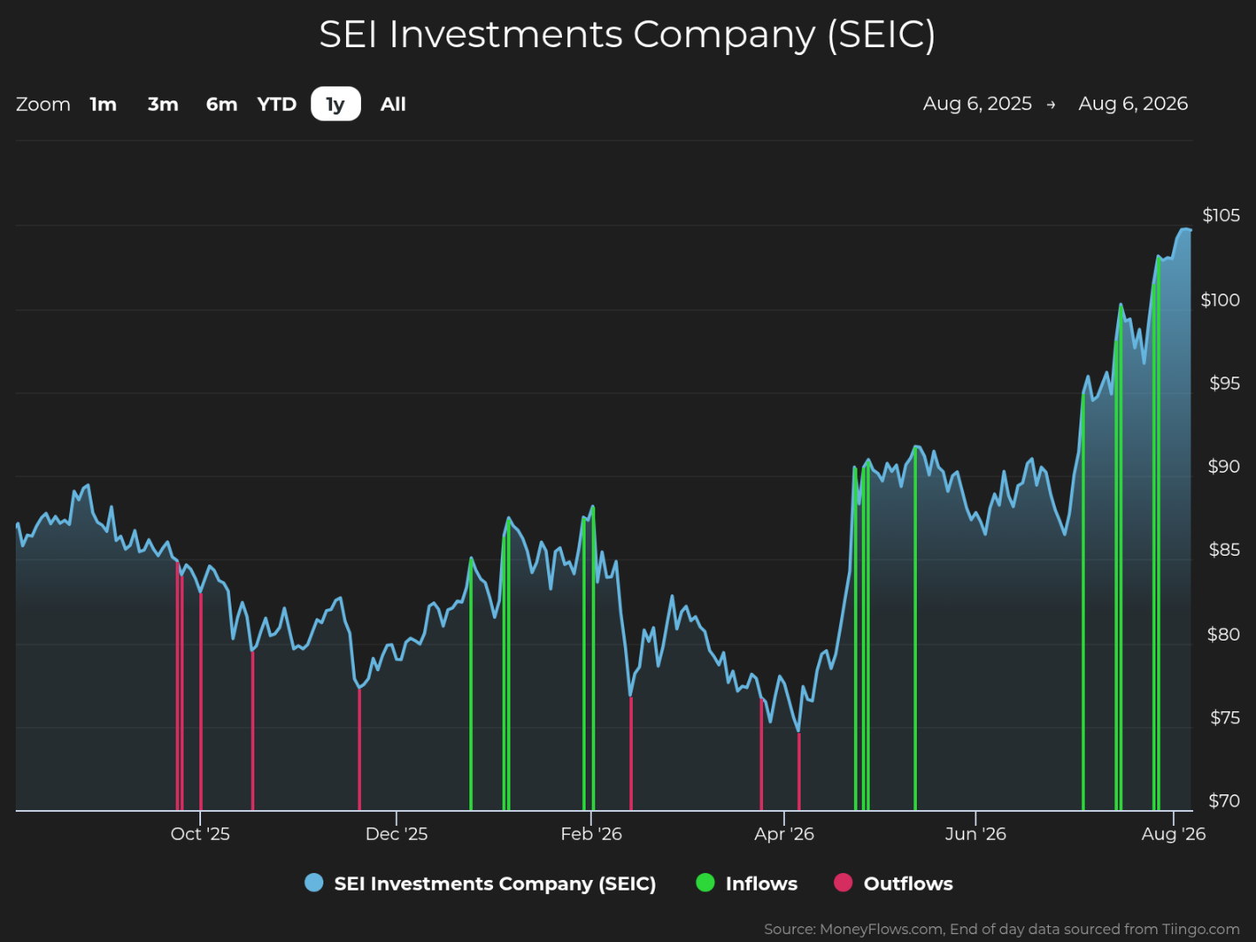Show All time range
This screenshot has width=1256, height=942.
(x=393, y=104)
